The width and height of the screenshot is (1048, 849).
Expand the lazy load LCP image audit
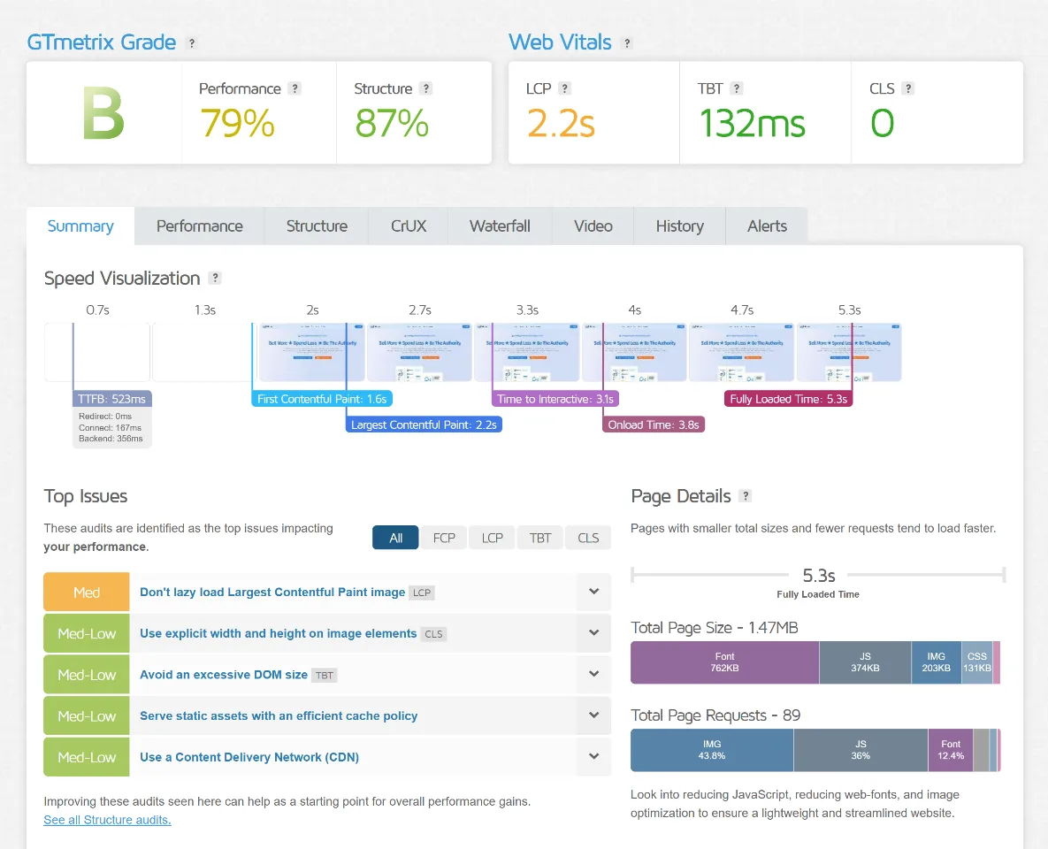(593, 592)
